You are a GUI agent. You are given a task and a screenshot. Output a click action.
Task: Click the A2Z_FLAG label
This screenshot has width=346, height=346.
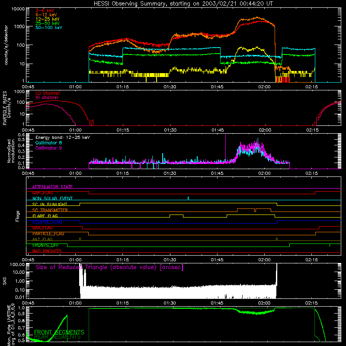click(42, 239)
